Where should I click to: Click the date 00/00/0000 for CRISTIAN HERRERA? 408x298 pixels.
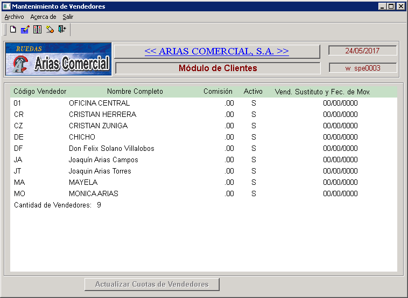340,114
